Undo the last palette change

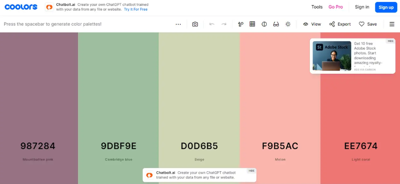pos(212,24)
